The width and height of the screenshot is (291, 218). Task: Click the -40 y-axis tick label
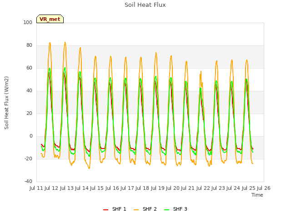(28, 182)
